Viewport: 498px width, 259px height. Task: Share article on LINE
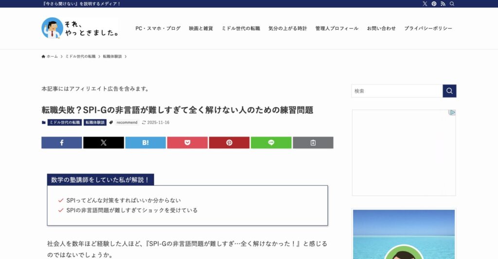271,142
